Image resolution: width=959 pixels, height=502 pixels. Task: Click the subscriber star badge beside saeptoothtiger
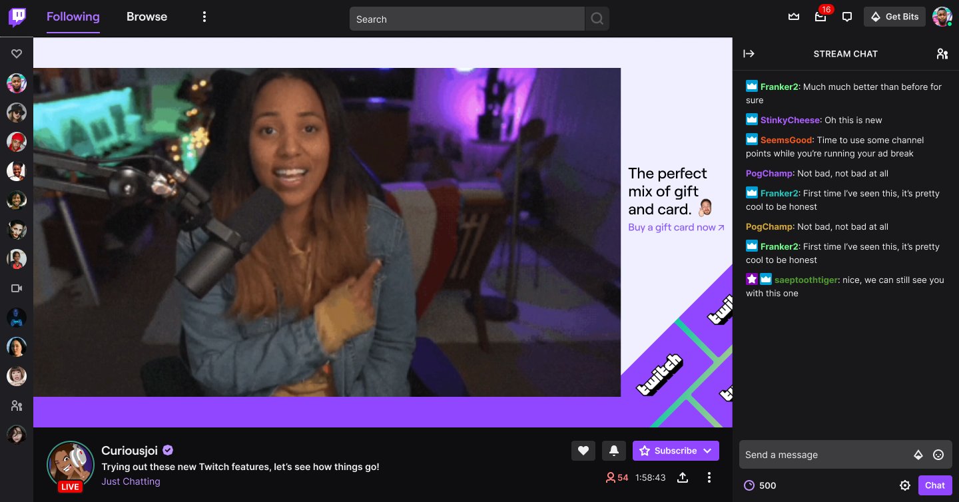[x=752, y=280]
